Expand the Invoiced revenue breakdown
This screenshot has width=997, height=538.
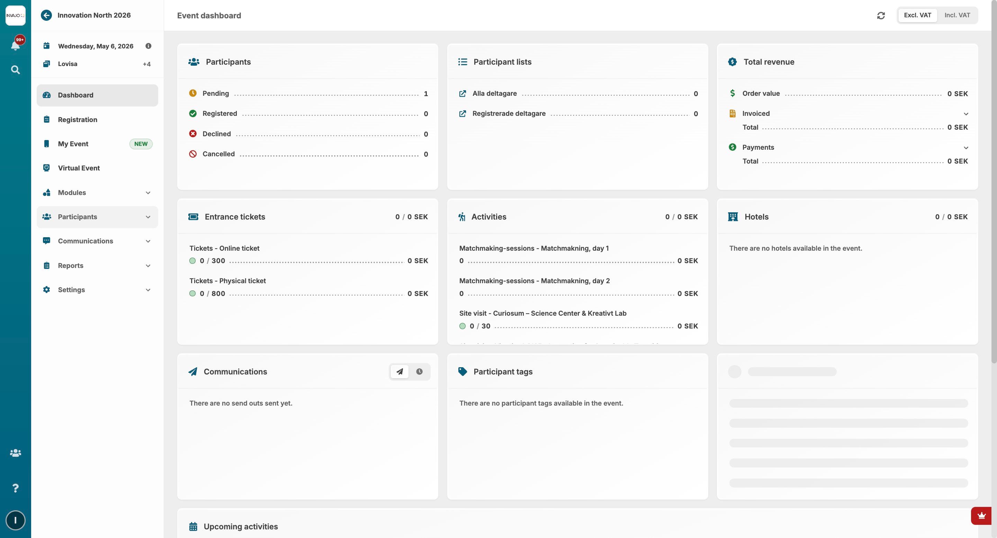965,114
